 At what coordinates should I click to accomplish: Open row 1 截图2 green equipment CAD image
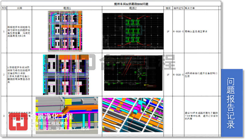[x=133, y=31]
